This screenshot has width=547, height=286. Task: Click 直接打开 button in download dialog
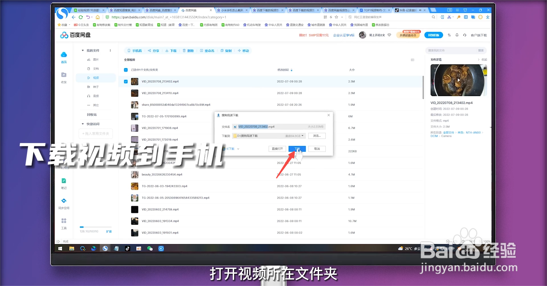[277, 149]
